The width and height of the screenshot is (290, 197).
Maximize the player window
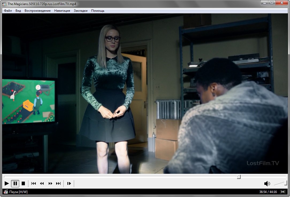(272, 3)
